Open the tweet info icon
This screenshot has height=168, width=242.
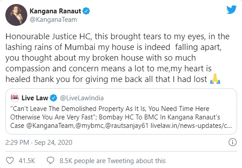click(232, 142)
